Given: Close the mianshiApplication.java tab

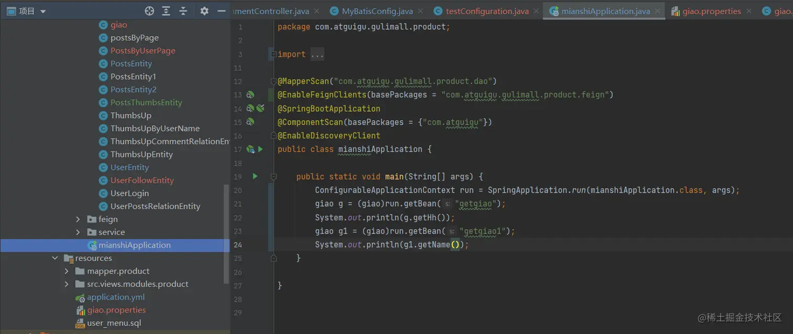Looking at the screenshot, I should click(x=657, y=11).
